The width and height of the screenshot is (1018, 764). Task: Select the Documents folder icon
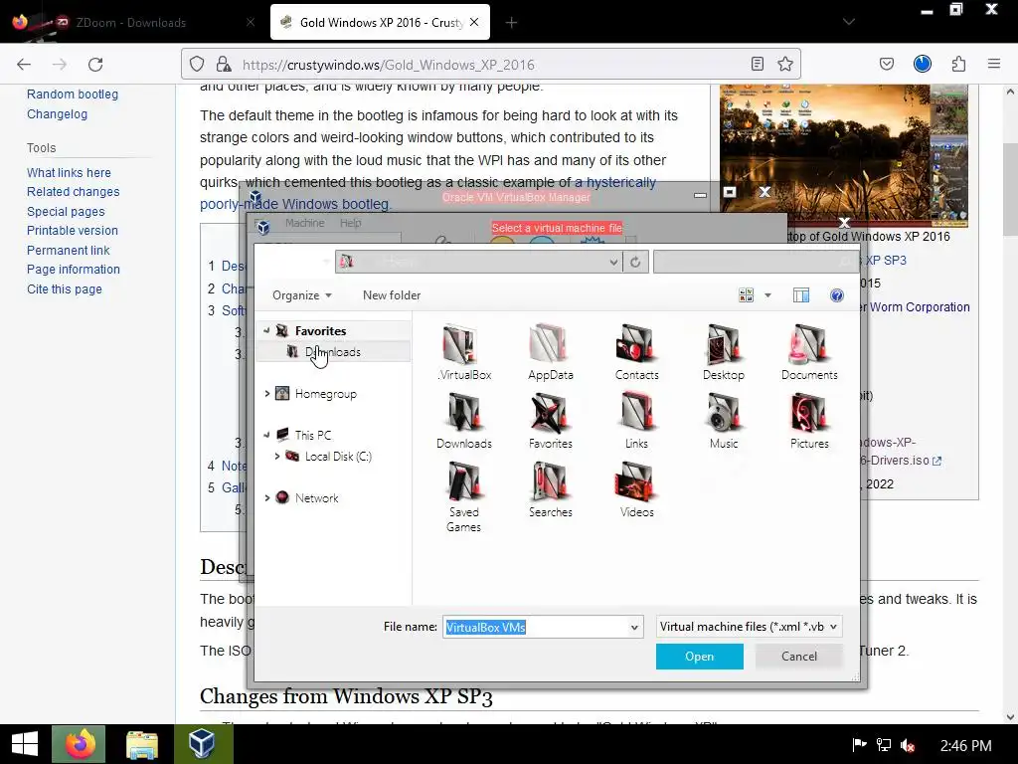click(x=809, y=345)
